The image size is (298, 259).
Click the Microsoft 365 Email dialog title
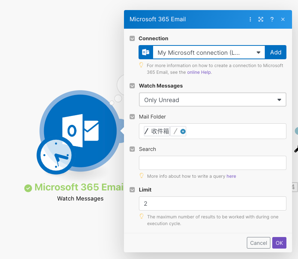tap(158, 19)
